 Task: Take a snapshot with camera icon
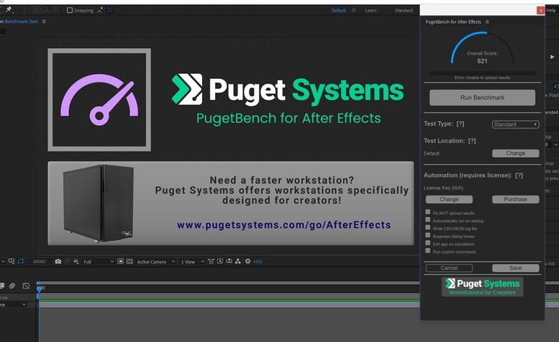pos(58,262)
